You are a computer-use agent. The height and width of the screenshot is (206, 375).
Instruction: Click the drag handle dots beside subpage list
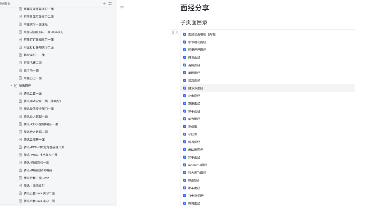pos(177,32)
